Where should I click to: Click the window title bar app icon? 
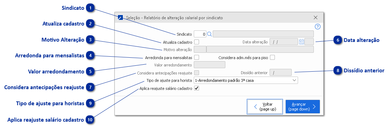pyautogui.click(x=120, y=18)
